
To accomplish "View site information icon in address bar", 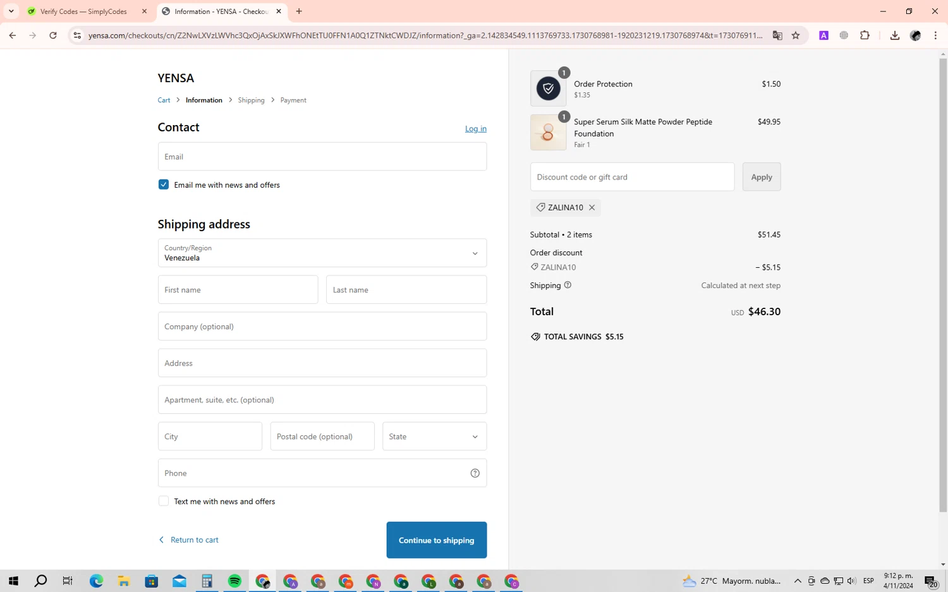I will point(77,35).
